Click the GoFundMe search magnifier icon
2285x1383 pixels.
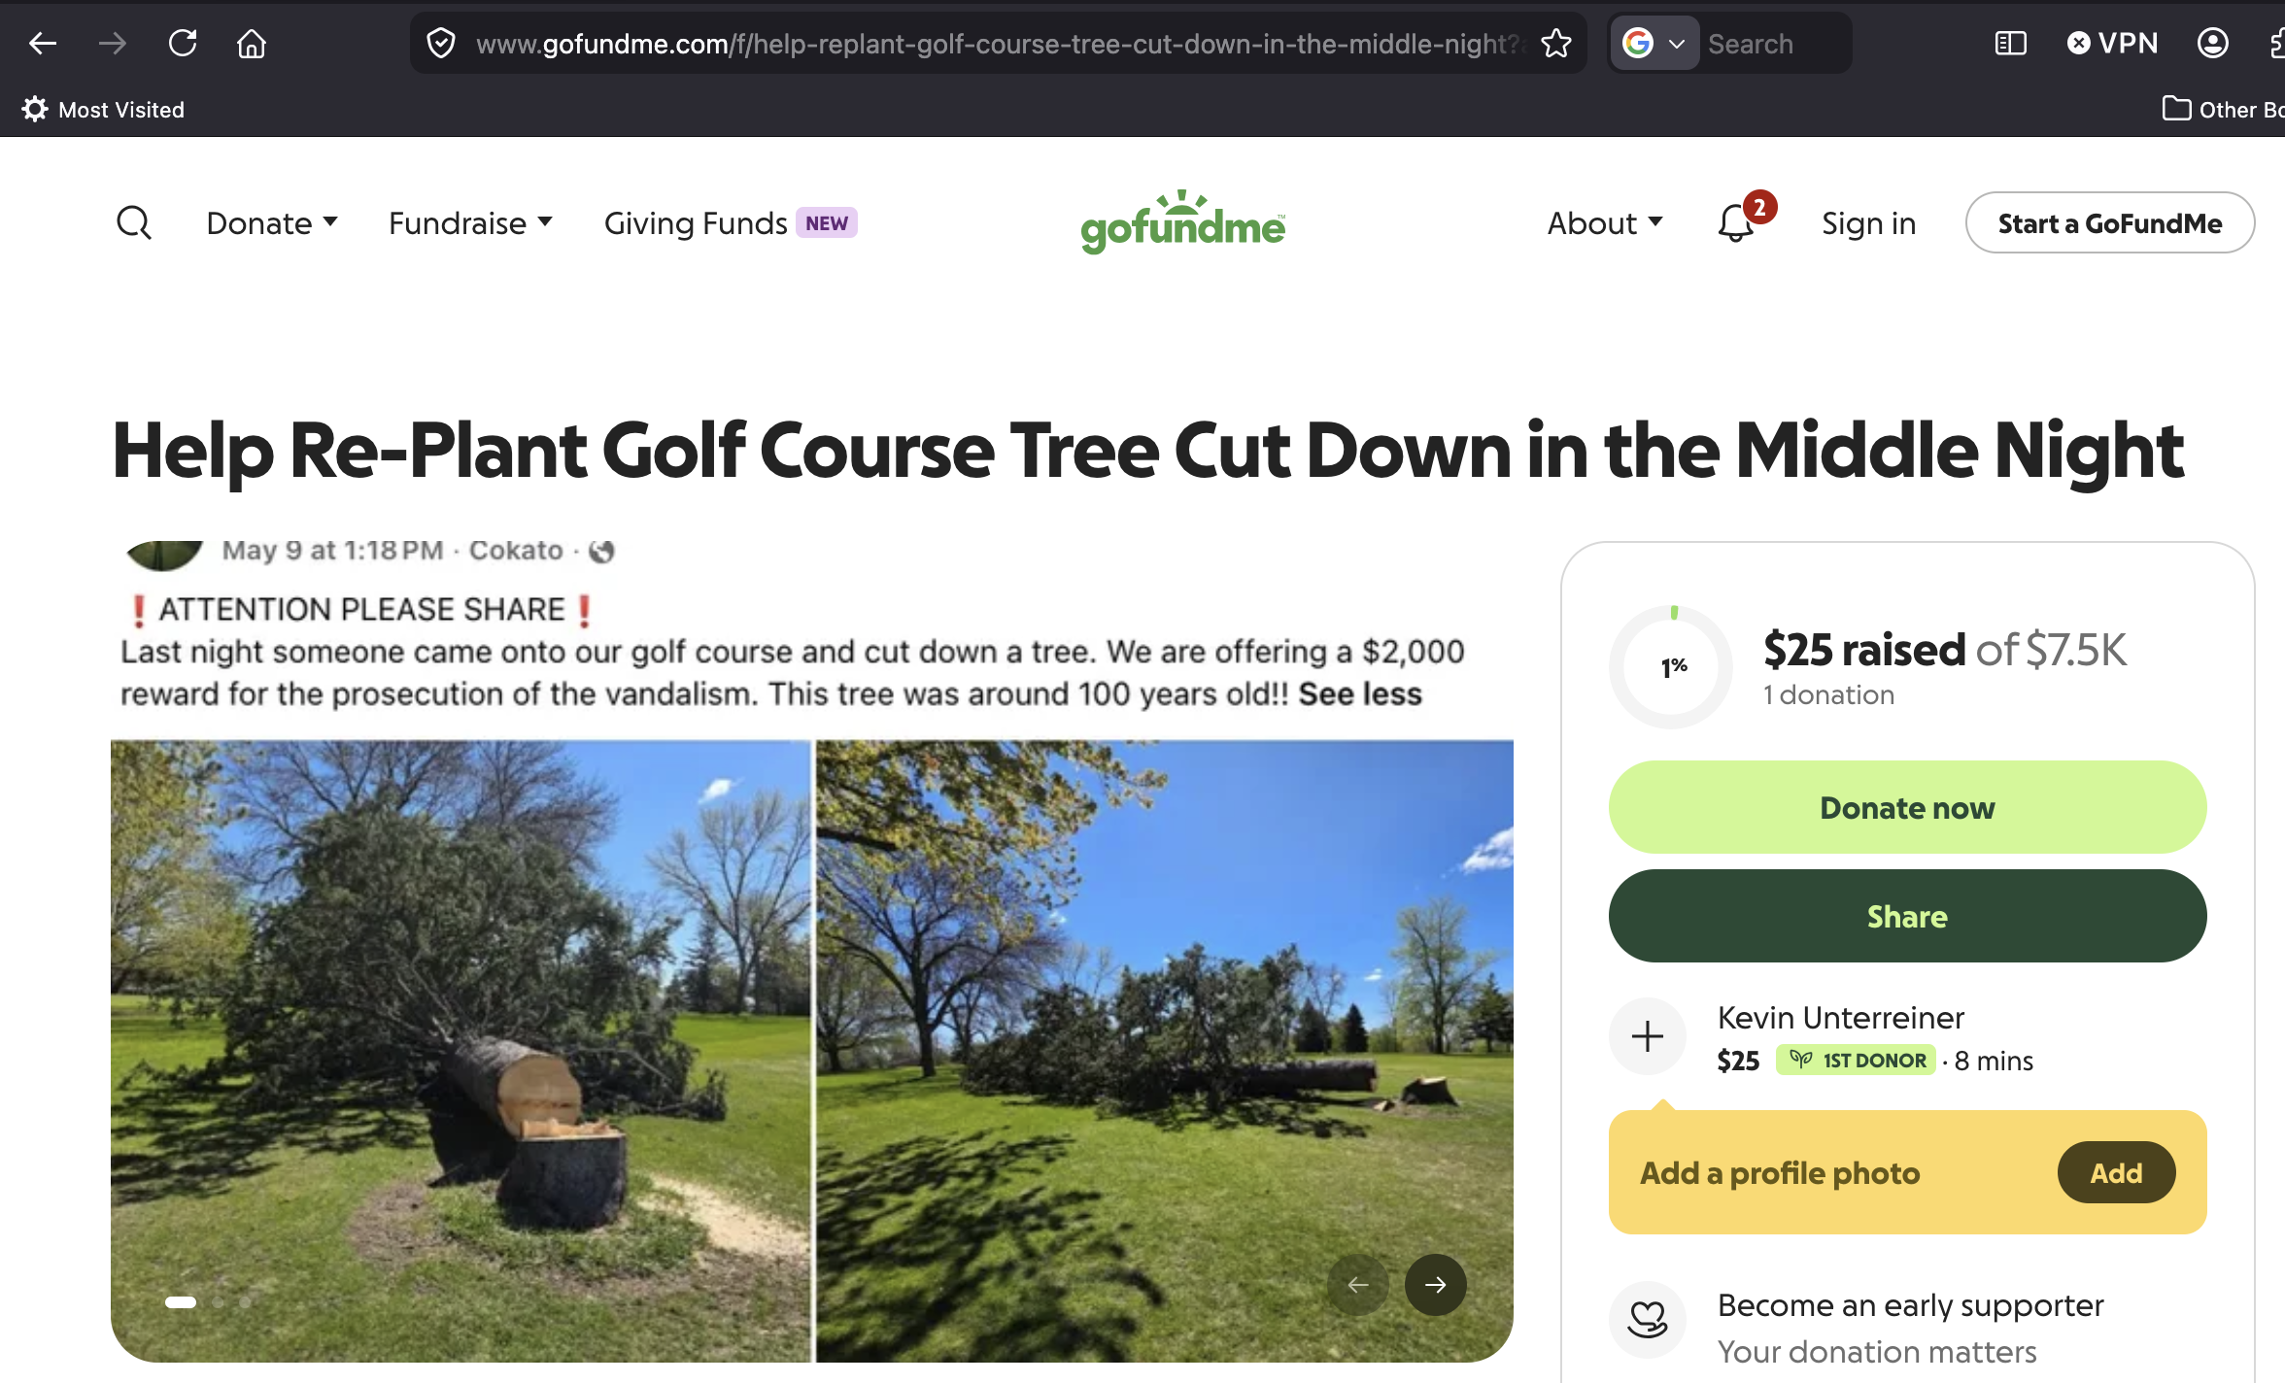coord(134,223)
